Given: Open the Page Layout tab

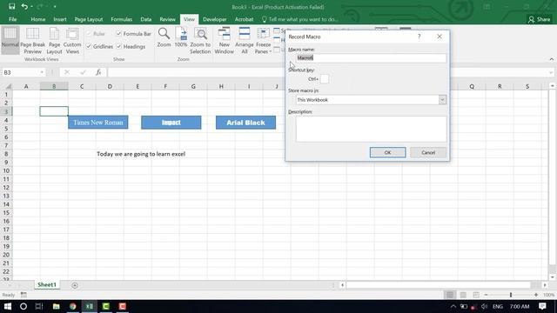Looking at the screenshot, I should pyautogui.click(x=89, y=19).
